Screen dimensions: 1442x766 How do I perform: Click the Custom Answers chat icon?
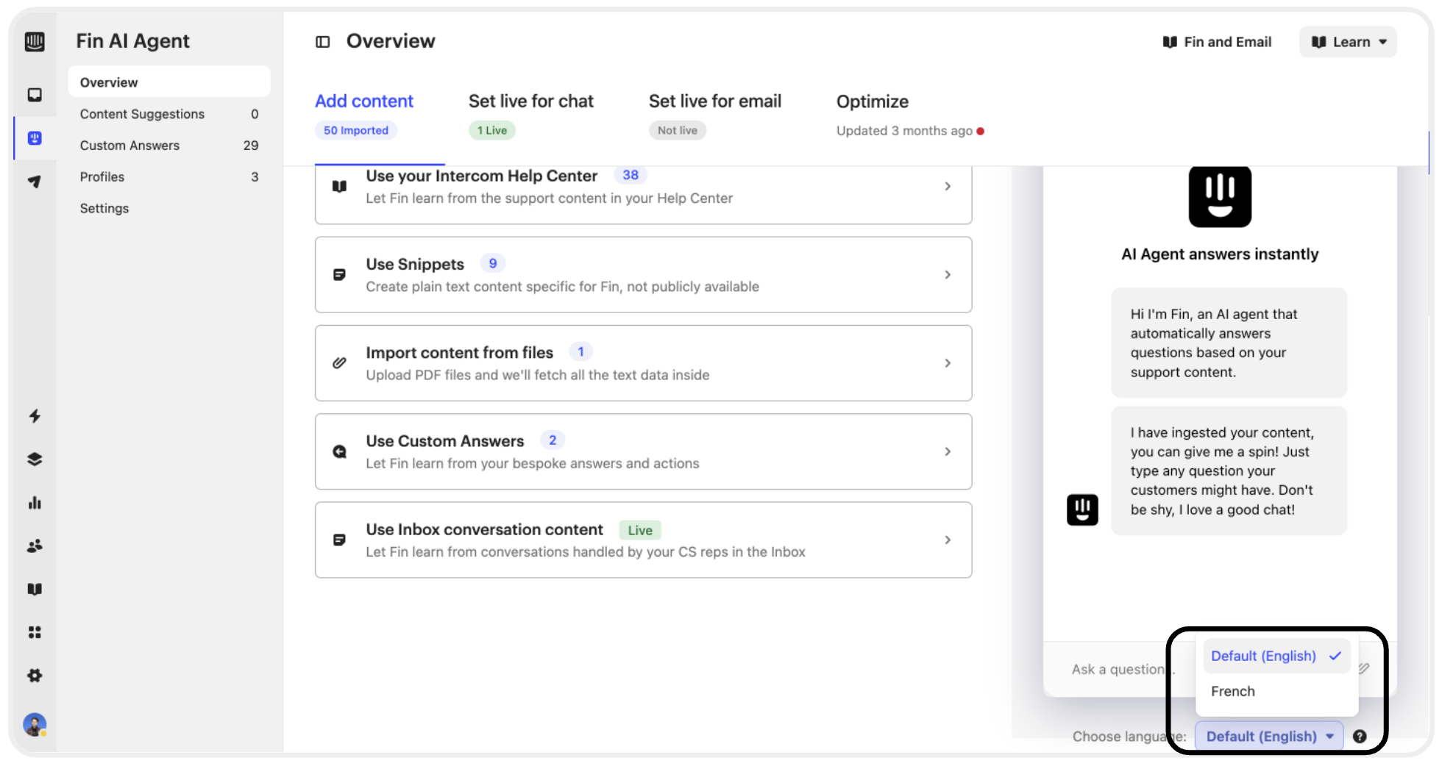pyautogui.click(x=339, y=451)
